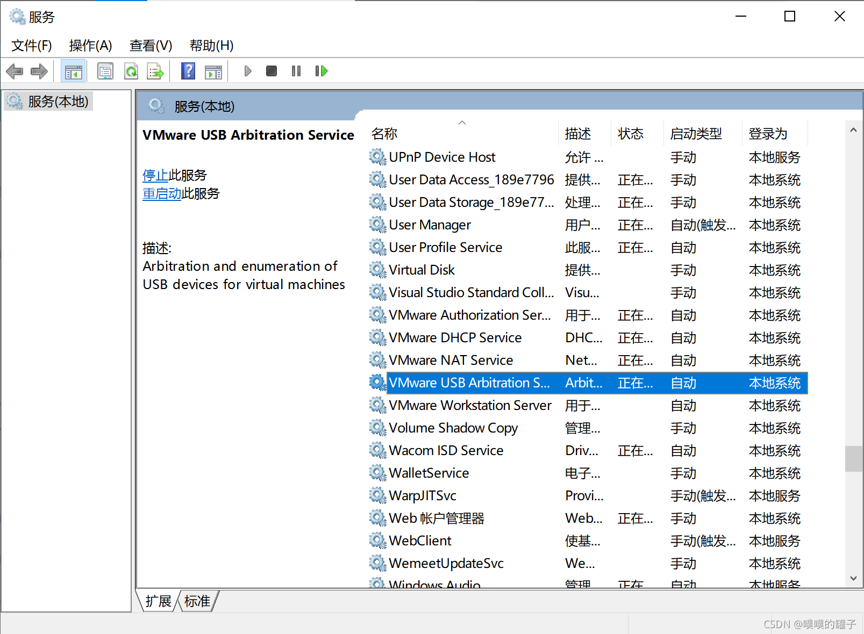Open the 帮助(H) menu

pyautogui.click(x=212, y=46)
